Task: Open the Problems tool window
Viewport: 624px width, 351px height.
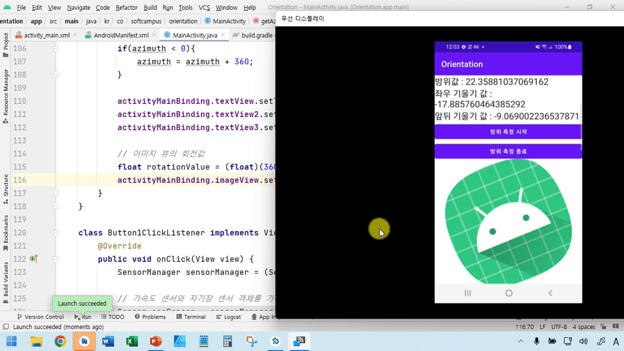Action: 150,317
